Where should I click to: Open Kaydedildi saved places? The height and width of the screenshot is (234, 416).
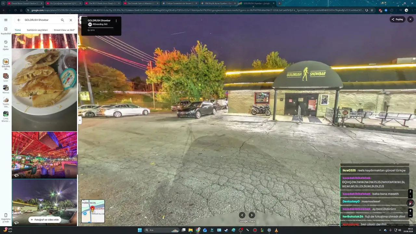[6, 31]
